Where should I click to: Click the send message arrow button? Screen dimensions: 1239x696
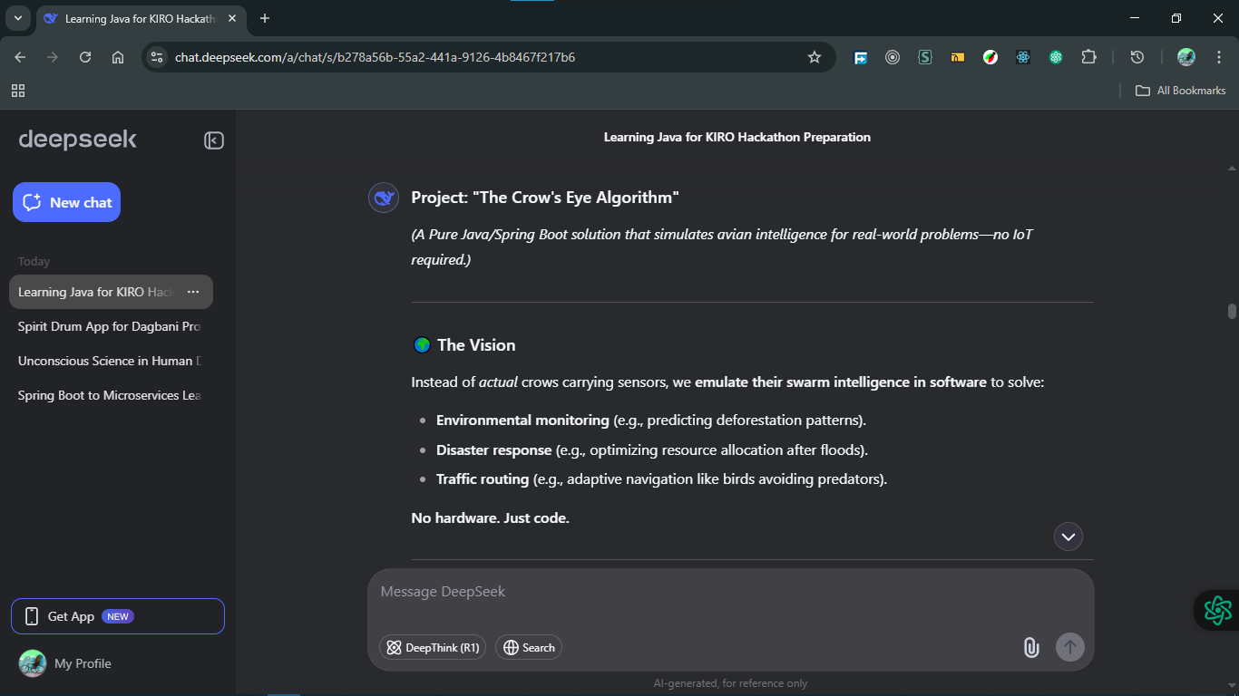1070,647
